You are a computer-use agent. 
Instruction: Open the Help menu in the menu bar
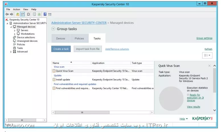(34, 9)
